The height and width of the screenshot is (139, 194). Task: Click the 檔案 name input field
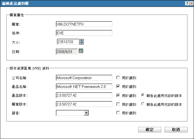(84, 24)
